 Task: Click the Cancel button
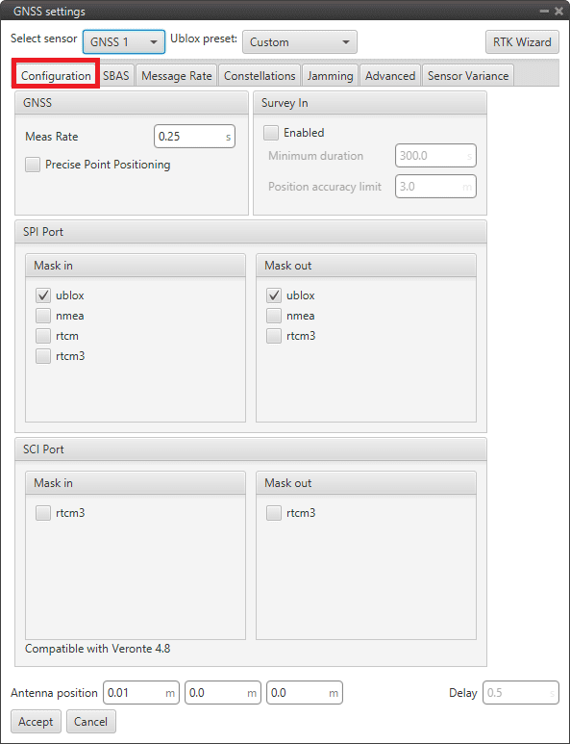(91, 722)
